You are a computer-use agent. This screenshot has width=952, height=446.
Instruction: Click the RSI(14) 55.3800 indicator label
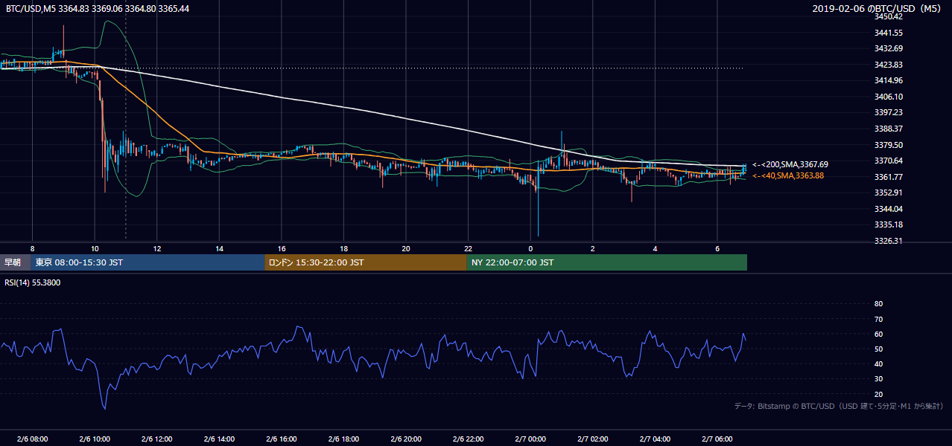[31, 282]
